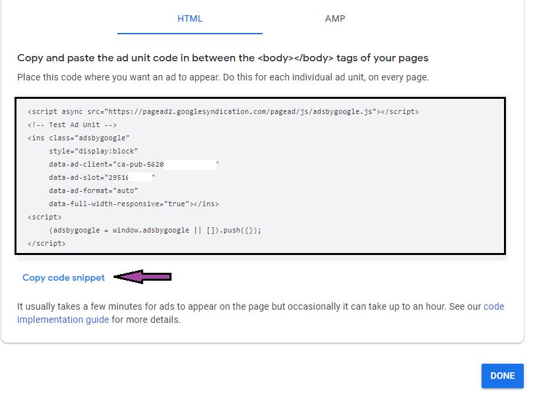Click the data-ad-format="auto" line
This screenshot has height=396, width=533.
tap(94, 190)
